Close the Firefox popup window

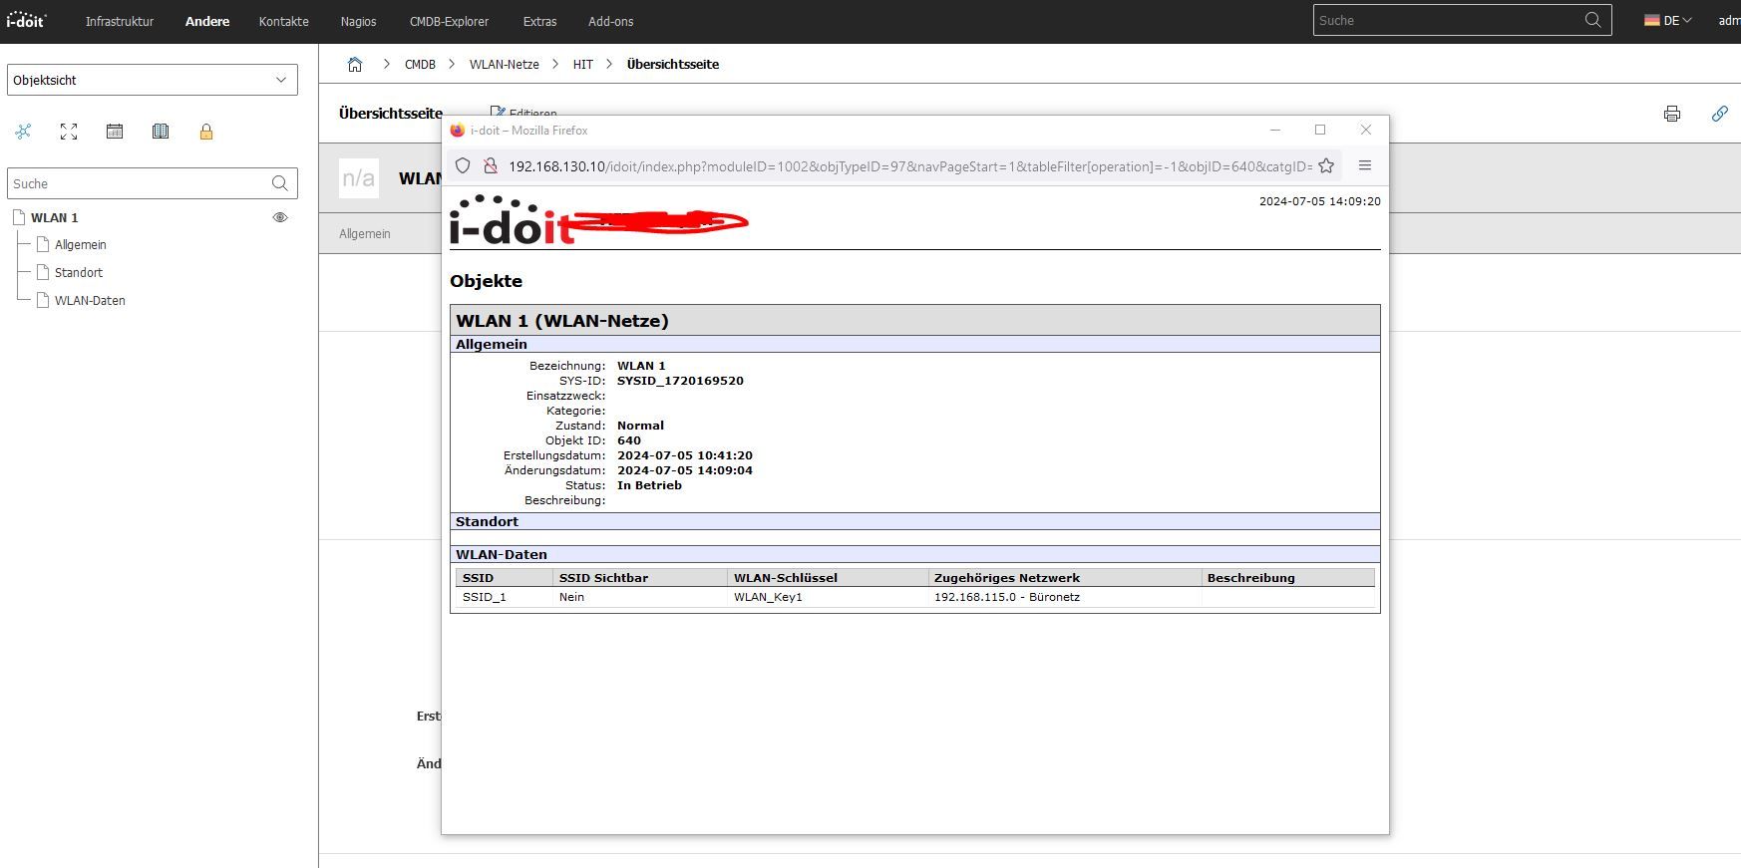[1366, 130]
